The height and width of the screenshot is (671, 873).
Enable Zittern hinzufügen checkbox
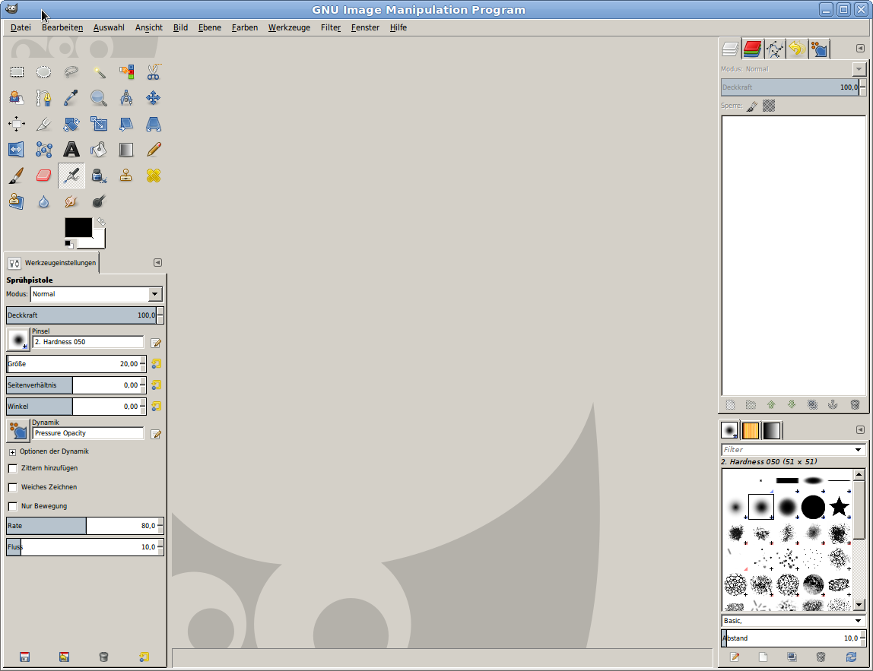tap(13, 468)
